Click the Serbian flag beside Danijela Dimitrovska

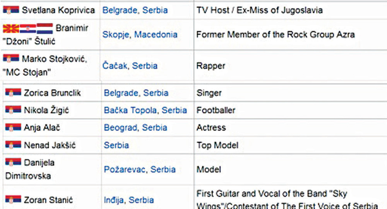13,162
